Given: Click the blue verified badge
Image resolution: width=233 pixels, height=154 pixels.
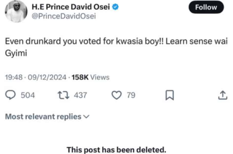Looking at the screenshot, I should click(116, 7).
